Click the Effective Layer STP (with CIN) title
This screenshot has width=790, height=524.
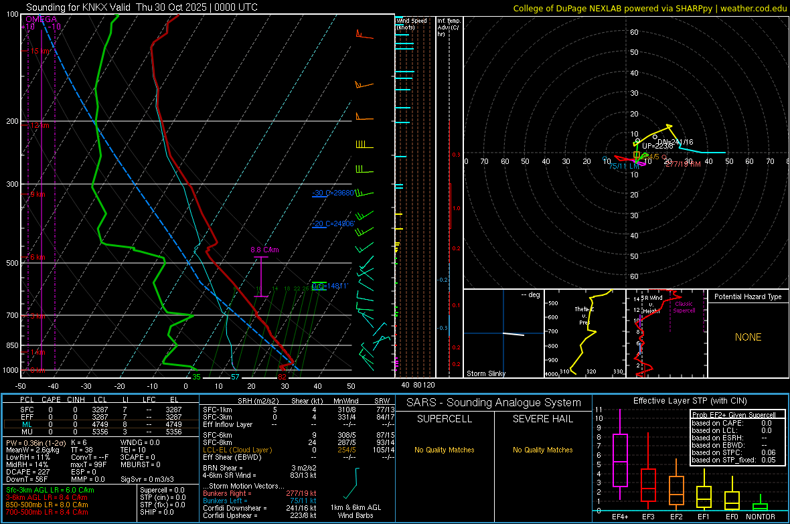coord(690,401)
